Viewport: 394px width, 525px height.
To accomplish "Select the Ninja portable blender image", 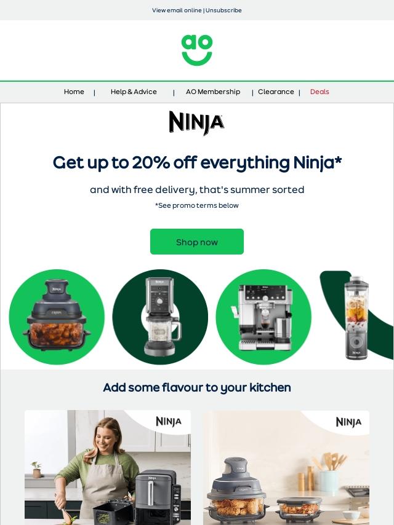I will point(357,317).
